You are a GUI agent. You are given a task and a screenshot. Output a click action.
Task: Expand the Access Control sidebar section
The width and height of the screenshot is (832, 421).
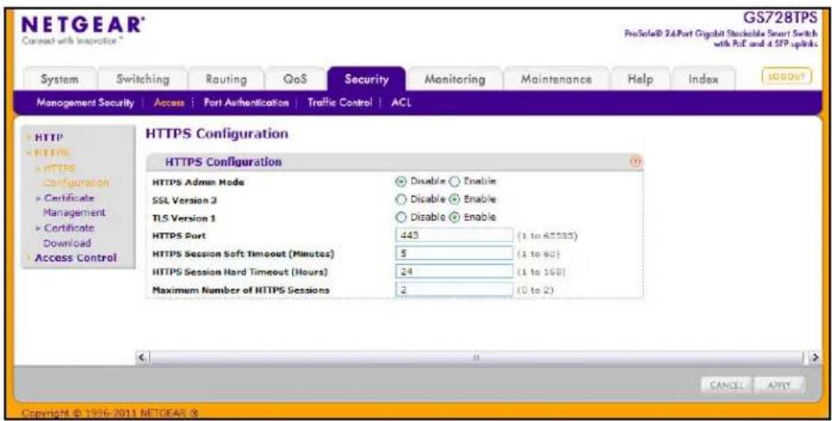click(75, 258)
